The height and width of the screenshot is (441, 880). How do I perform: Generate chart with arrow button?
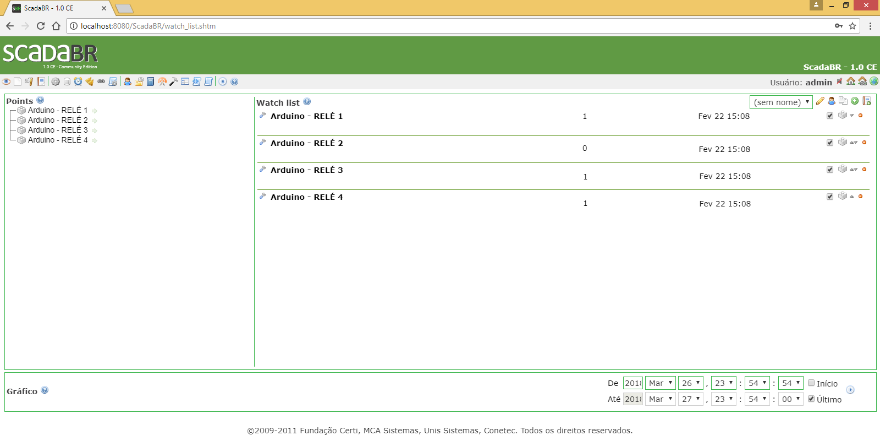click(x=850, y=390)
